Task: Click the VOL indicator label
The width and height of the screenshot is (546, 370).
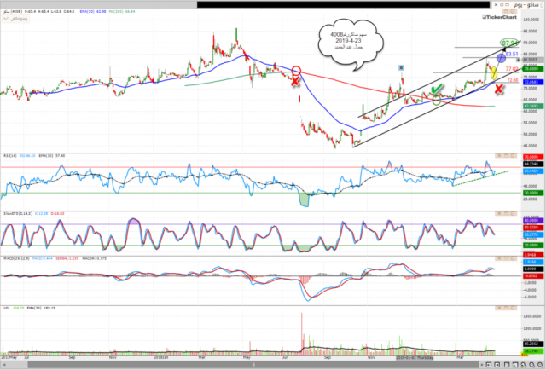Action: pyautogui.click(x=7, y=308)
